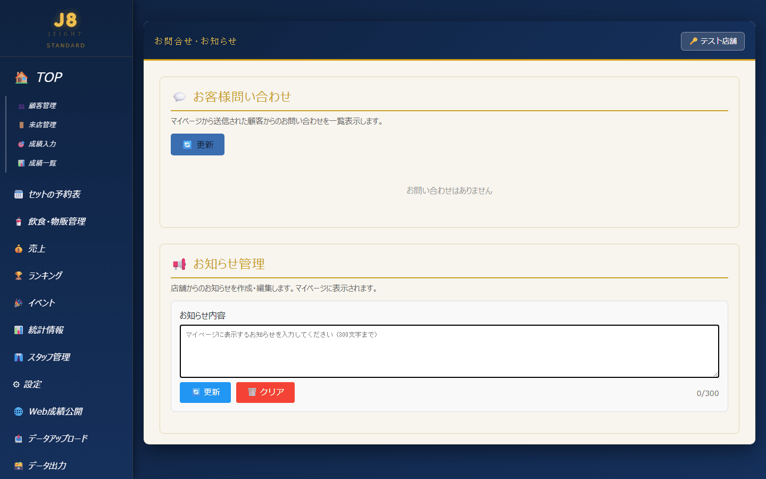Image resolution: width=766 pixels, height=479 pixels.
Task: Click the red クリア button
Action: coord(265,392)
